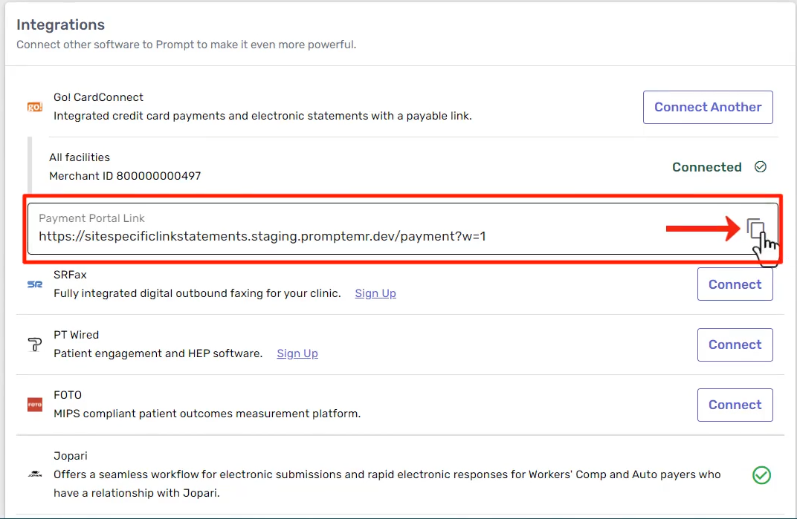Image resolution: width=797 pixels, height=519 pixels.
Task: Click the Jopari green checkmark icon
Action: click(761, 474)
